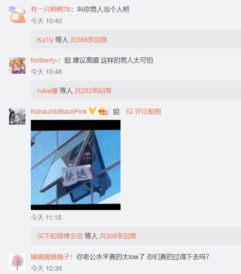Image resolution: width=241 pixels, height=274 pixels.
Task: Open username 镜镜镜镜镜子 profile
Action: click(50, 257)
